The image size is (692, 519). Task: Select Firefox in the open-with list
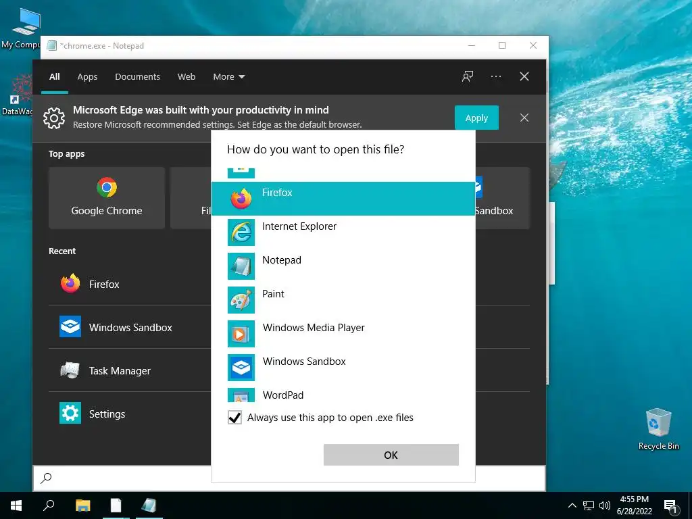tap(343, 199)
